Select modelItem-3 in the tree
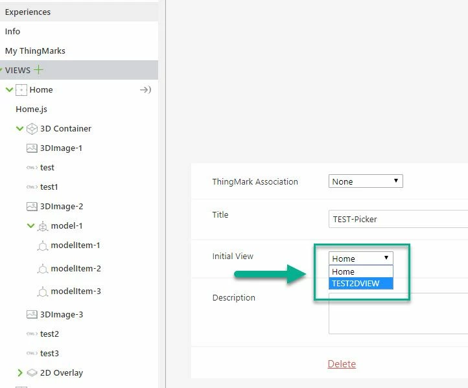The image size is (468, 388). pyautogui.click(x=76, y=291)
